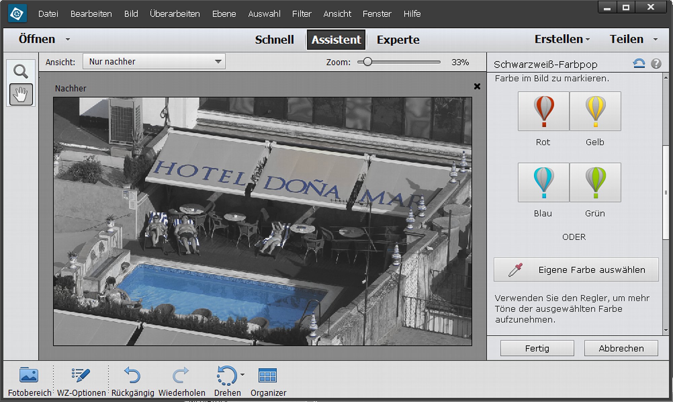Click the panel scrollbar down arrow
The width and height of the screenshot is (673, 402).
pyautogui.click(x=666, y=330)
